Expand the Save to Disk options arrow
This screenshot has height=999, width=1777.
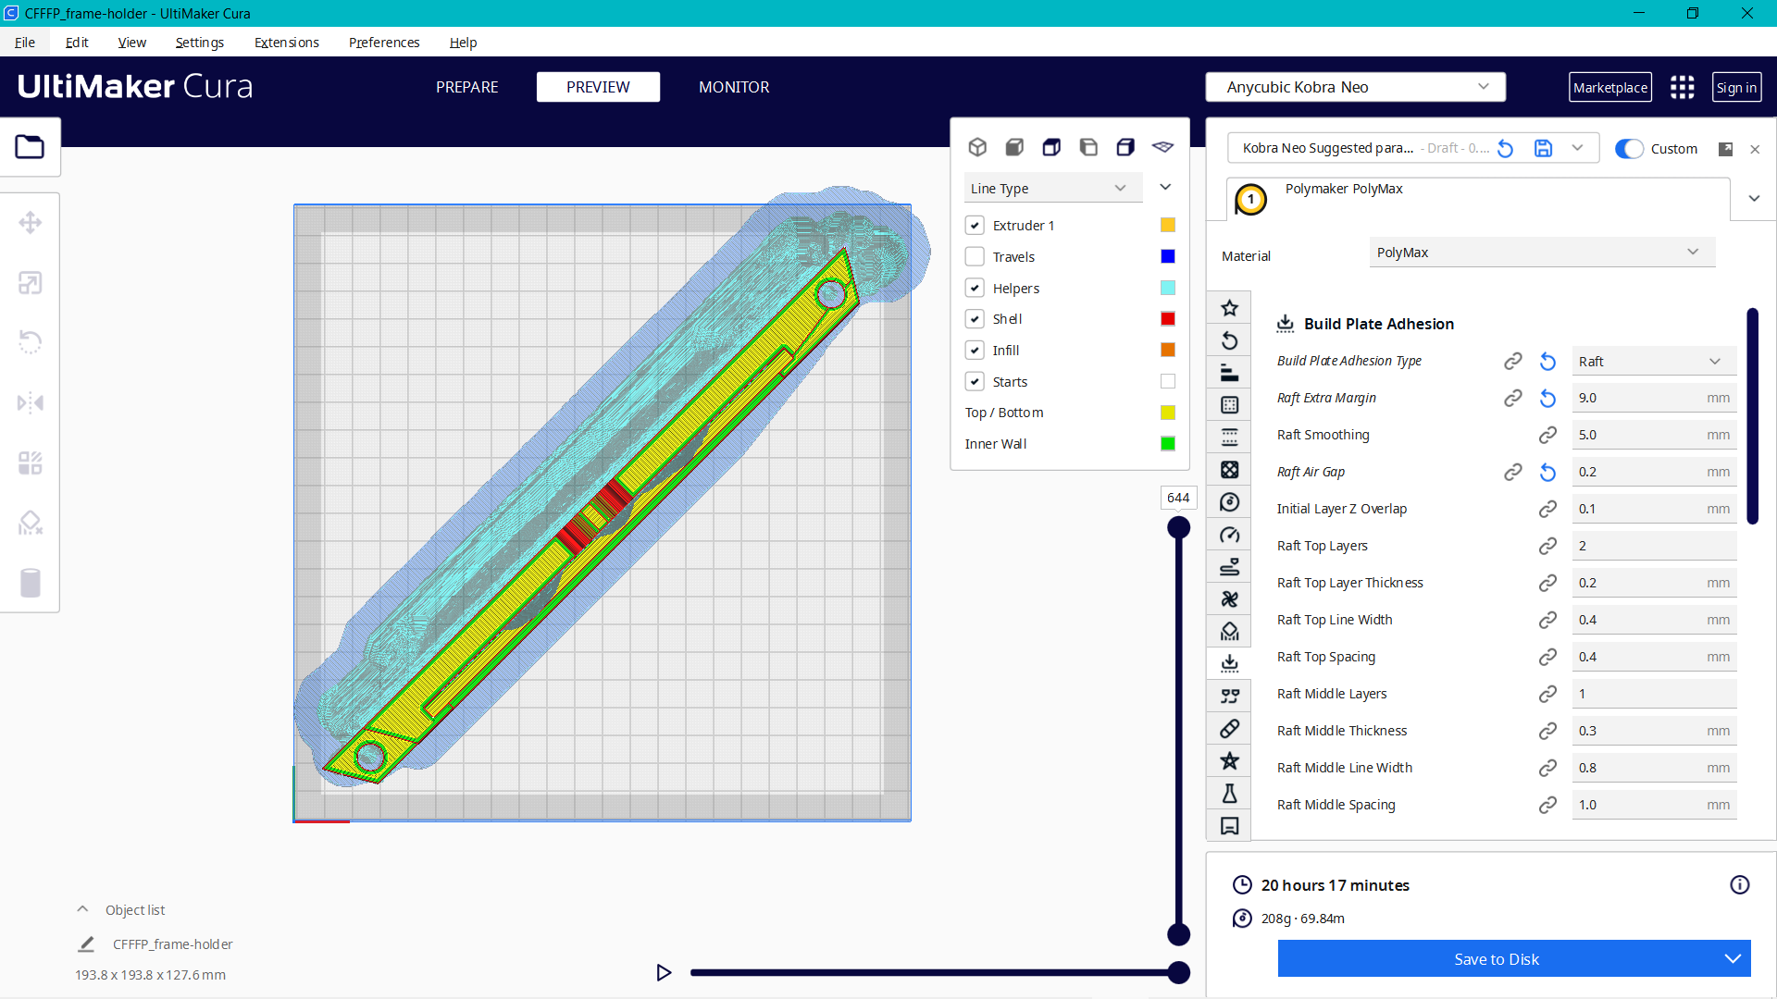point(1731,959)
